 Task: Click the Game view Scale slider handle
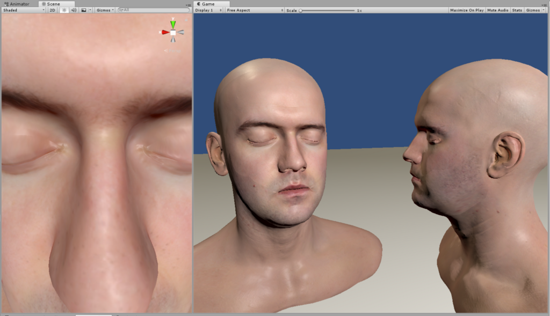tap(301, 11)
